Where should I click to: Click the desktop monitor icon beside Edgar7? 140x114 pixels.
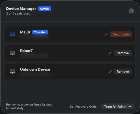coord(13,53)
